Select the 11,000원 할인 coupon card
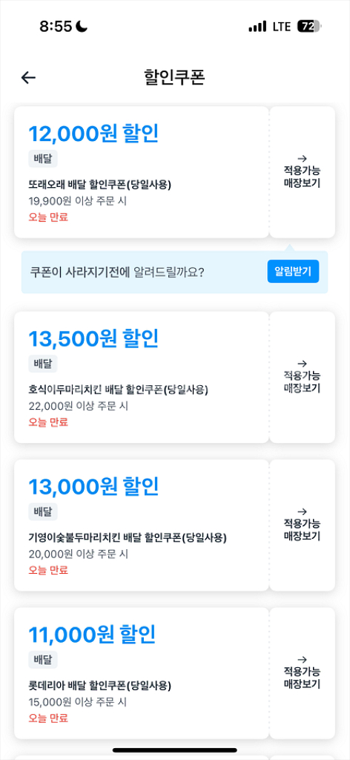Image resolution: width=350 pixels, height=760 pixels. (x=142, y=673)
